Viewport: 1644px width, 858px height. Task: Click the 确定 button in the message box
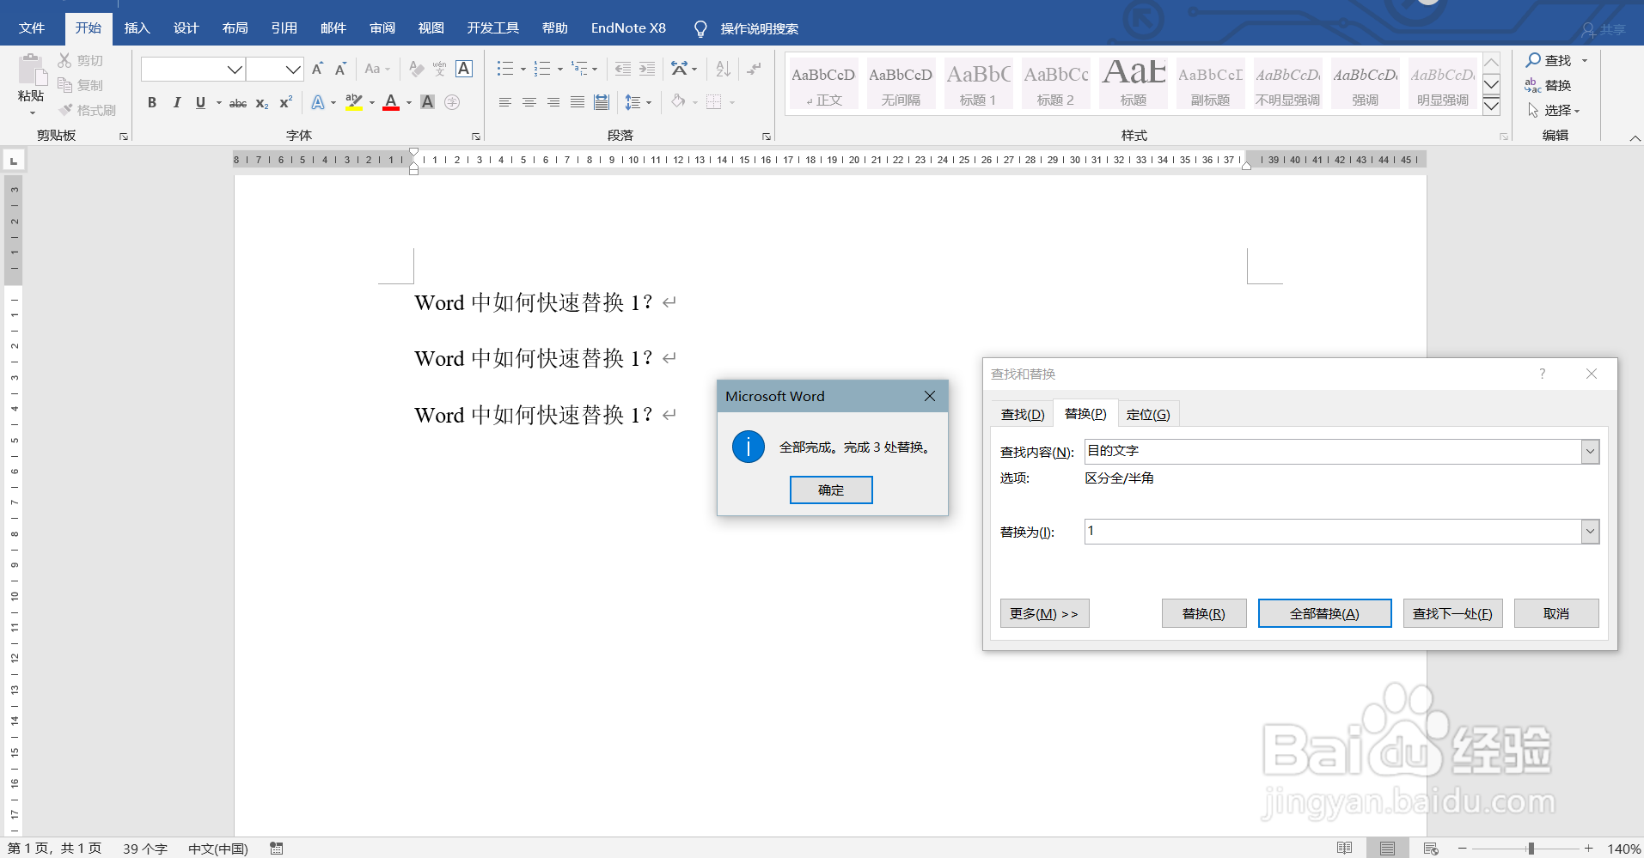(x=830, y=490)
